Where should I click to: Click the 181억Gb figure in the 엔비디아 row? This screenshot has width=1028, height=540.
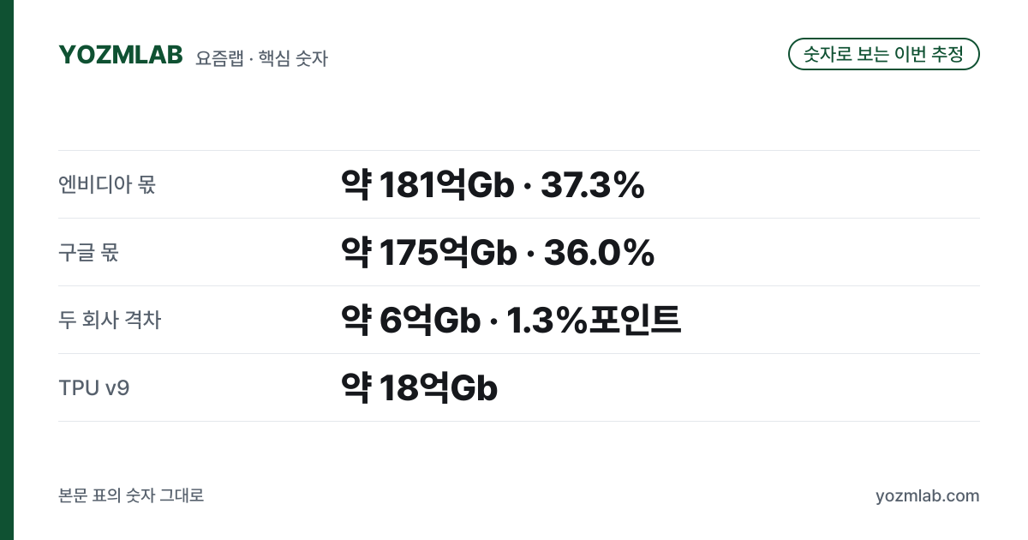(445, 185)
